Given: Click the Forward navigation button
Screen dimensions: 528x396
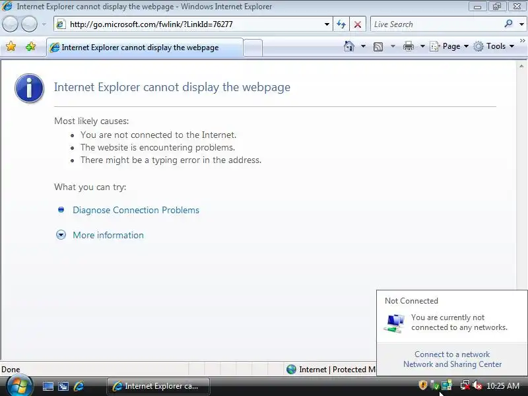Looking at the screenshot, I should pos(29,24).
